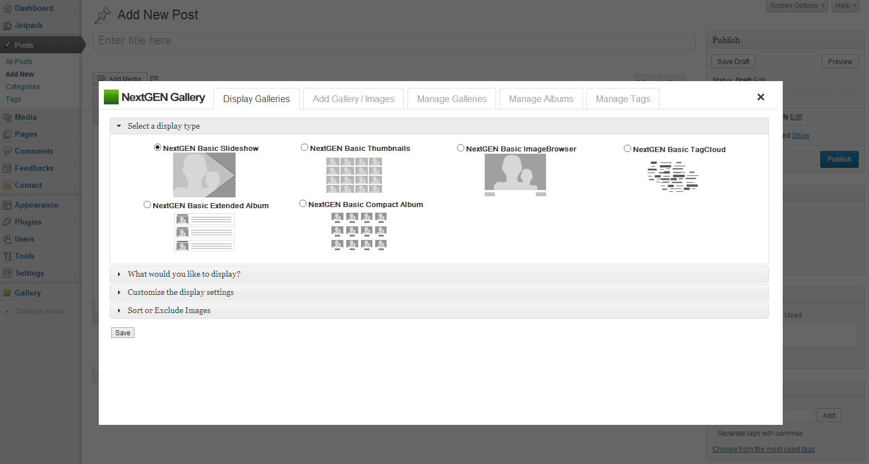Open the Comments bubble icon
The width and height of the screenshot is (869, 464).
coord(7,151)
